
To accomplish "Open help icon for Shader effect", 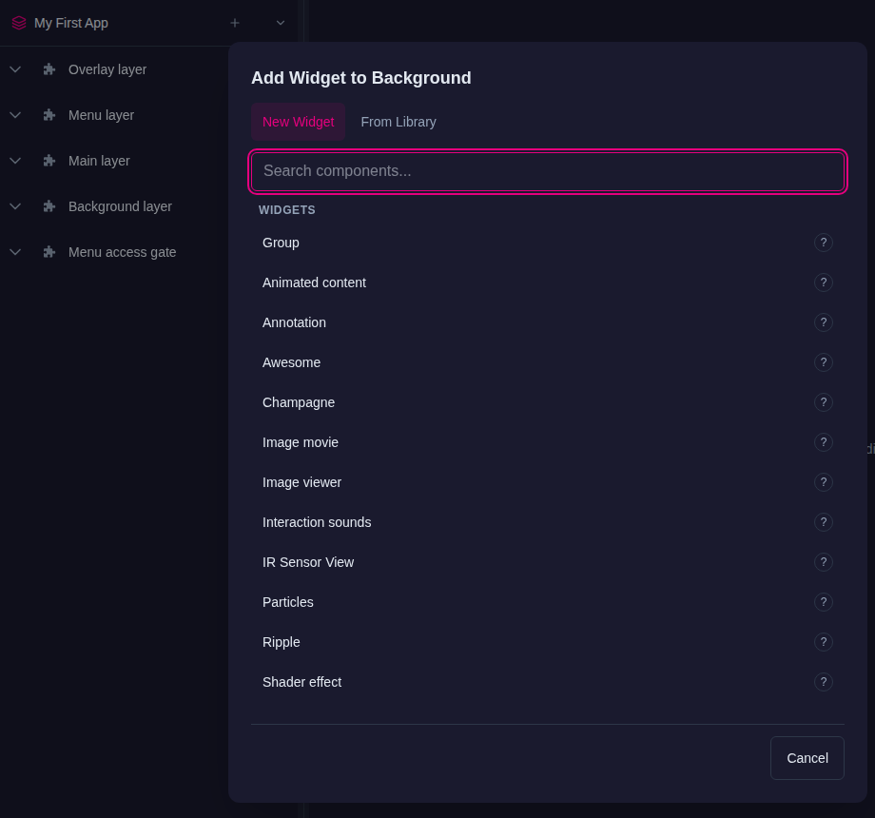I will click(824, 682).
